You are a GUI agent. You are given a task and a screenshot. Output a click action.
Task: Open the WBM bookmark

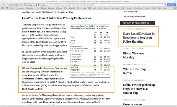tap(154, 8)
